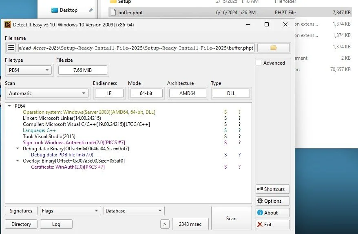
Task: Click the > arrow button
Action: coord(165,224)
